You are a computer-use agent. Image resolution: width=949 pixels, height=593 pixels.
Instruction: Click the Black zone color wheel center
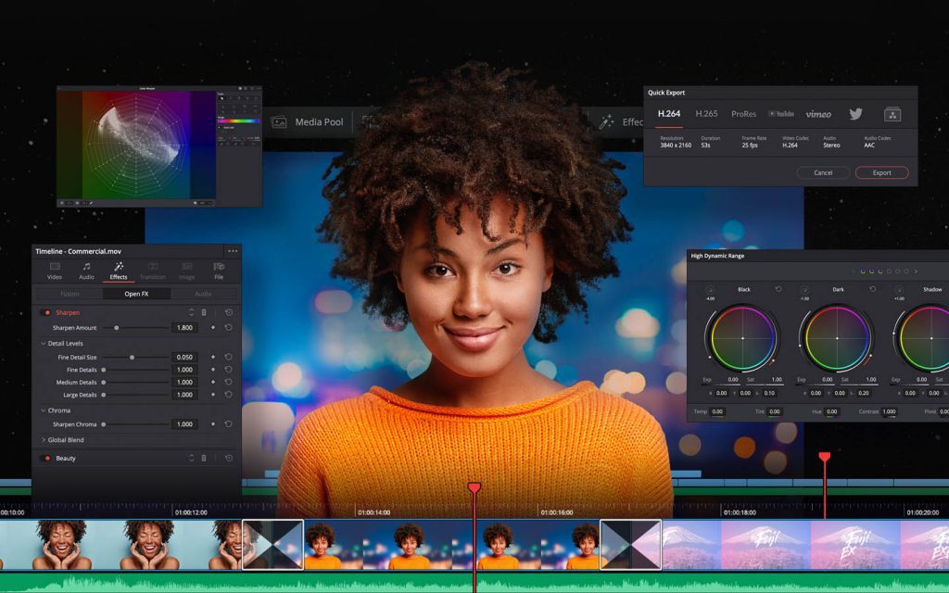[x=742, y=338]
